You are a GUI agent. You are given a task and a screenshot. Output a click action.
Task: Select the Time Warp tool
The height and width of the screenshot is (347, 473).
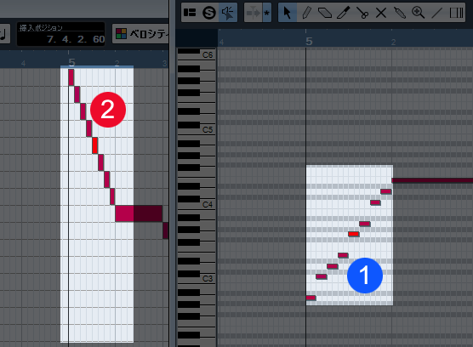[456, 13]
